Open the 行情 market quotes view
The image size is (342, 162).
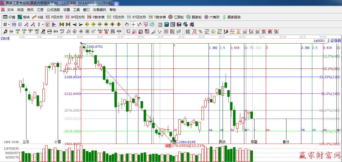[9, 17]
